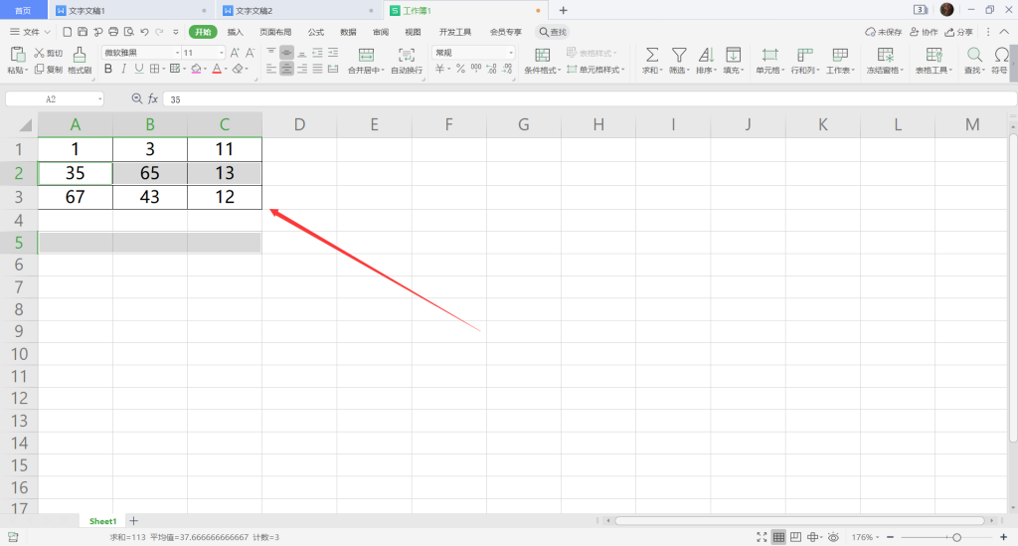1018x546 pixels.
Task: Expand the Name Box dropdown arrow
Action: (x=100, y=99)
